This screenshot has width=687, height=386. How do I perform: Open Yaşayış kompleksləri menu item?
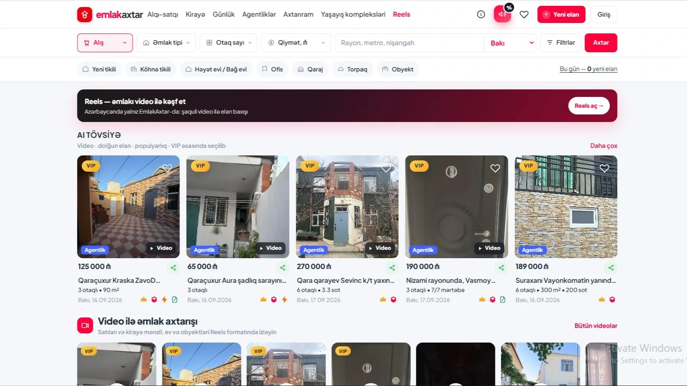353,14
